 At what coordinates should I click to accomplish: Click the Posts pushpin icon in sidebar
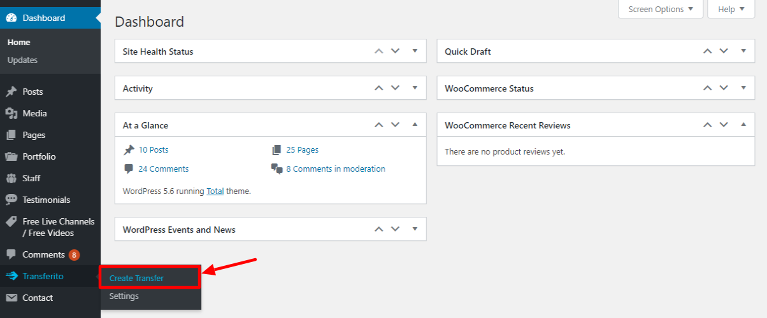[x=11, y=92]
